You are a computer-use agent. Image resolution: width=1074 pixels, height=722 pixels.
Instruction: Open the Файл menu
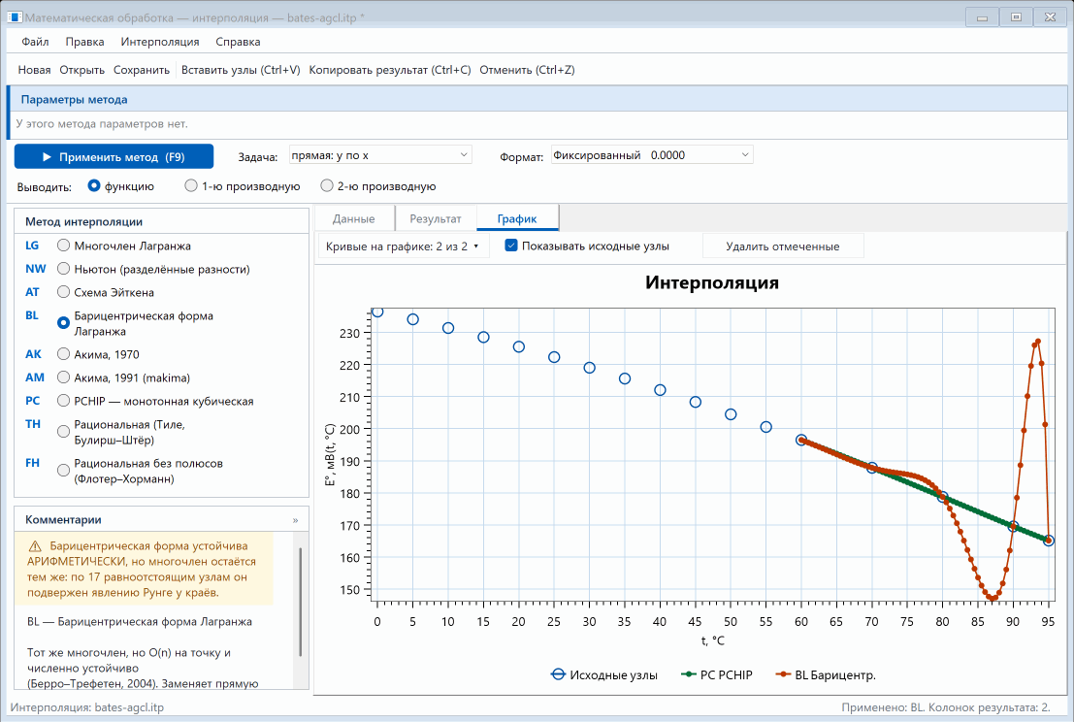35,42
